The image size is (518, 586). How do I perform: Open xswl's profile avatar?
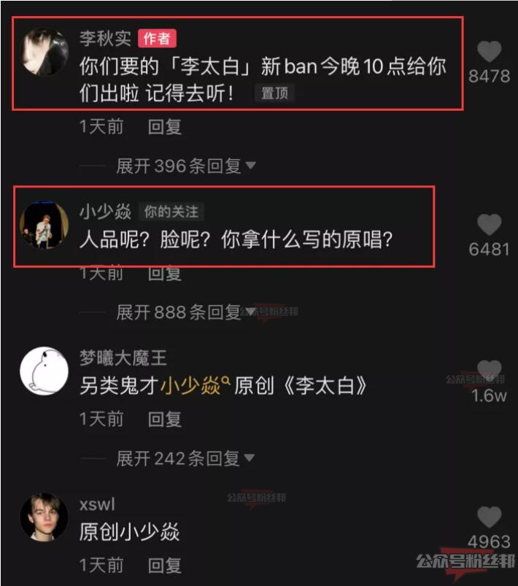pos(44,517)
